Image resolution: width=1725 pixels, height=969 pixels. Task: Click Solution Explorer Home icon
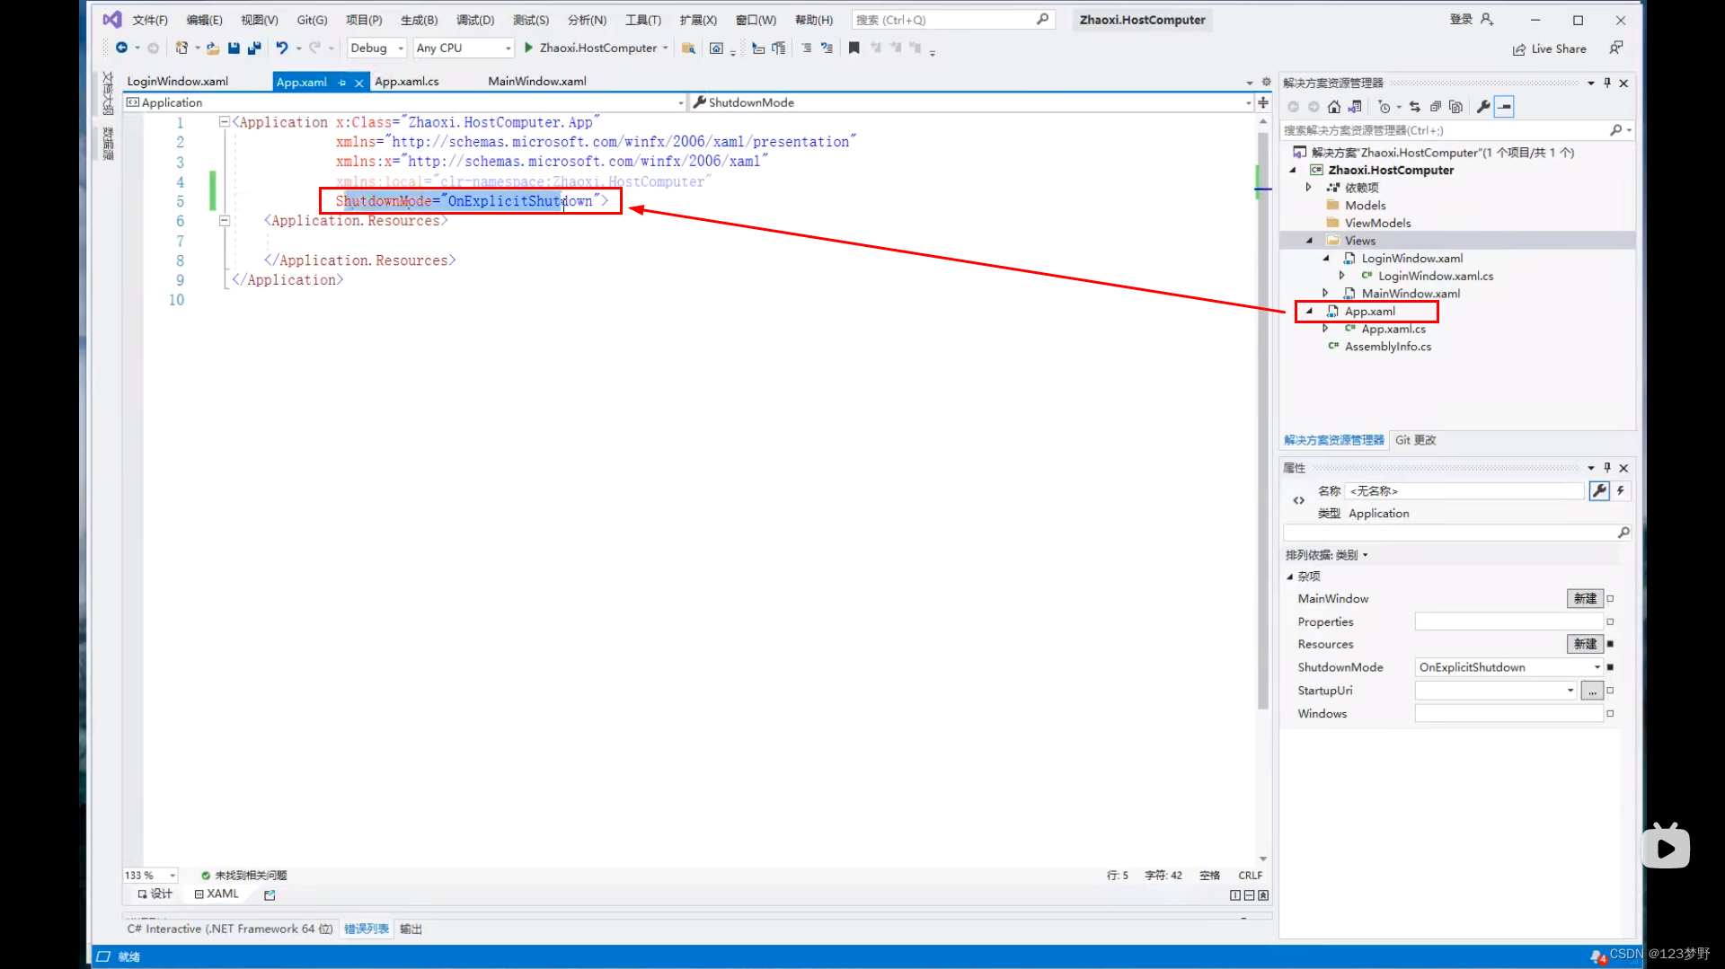(x=1334, y=107)
